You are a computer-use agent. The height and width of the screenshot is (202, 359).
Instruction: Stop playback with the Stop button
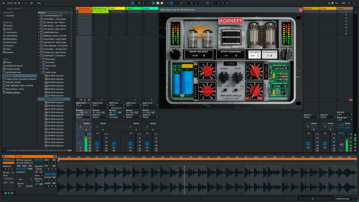(x=158, y=3)
